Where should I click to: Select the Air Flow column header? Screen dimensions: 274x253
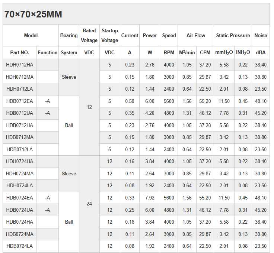(x=196, y=36)
